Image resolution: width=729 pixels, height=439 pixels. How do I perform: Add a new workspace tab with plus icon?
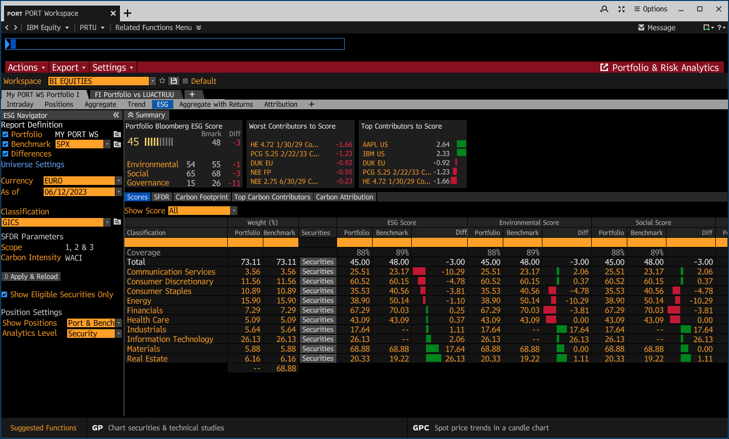128,13
